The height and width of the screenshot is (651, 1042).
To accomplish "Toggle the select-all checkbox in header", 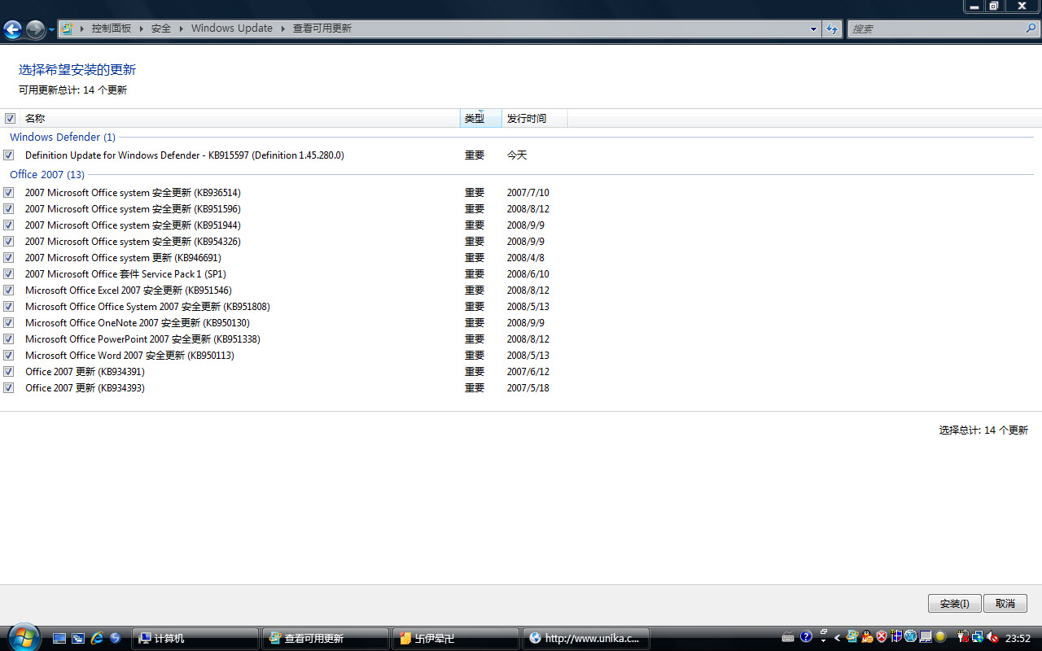I will click(10, 119).
